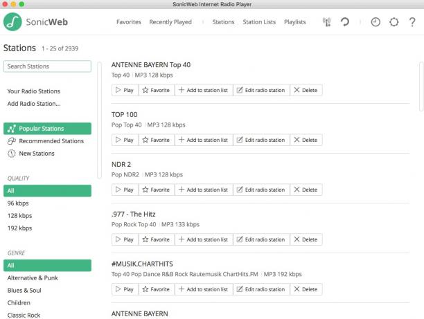
Task: Delete the TOP 100 station
Action: (306, 140)
